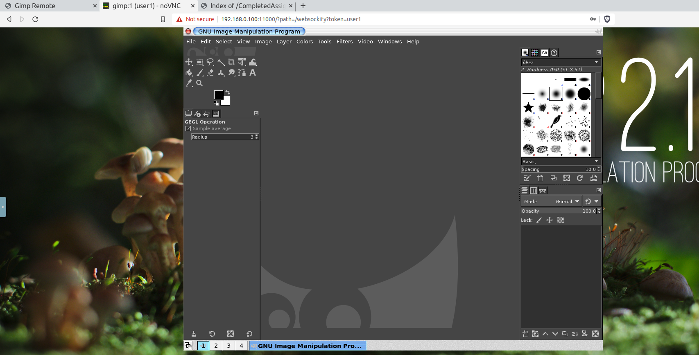The image size is (699, 355).
Task: Open the Filters menu
Action: [344, 41]
